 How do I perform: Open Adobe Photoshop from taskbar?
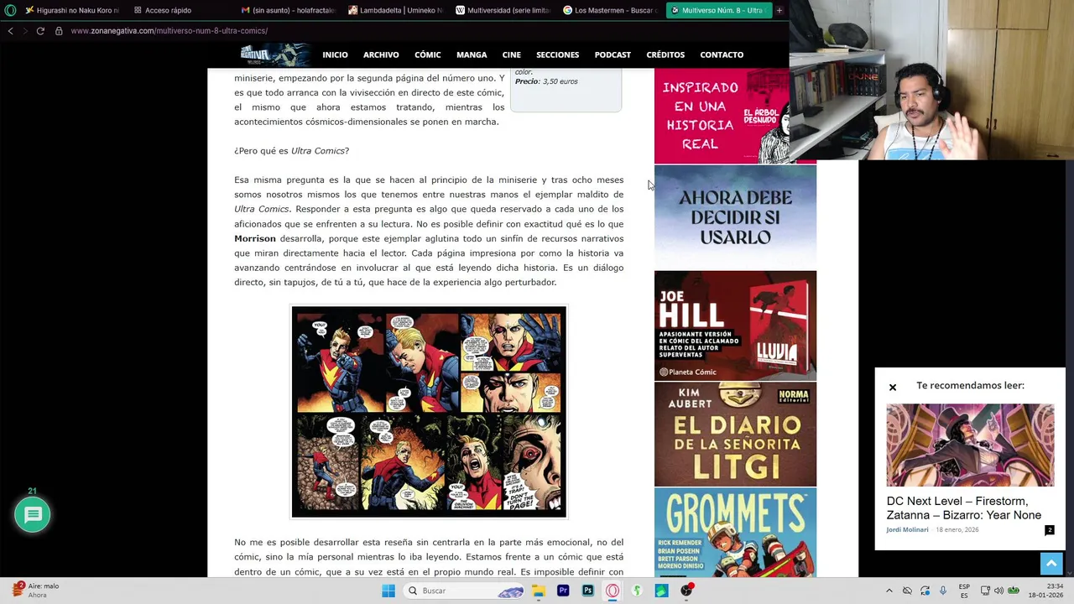[587, 591]
